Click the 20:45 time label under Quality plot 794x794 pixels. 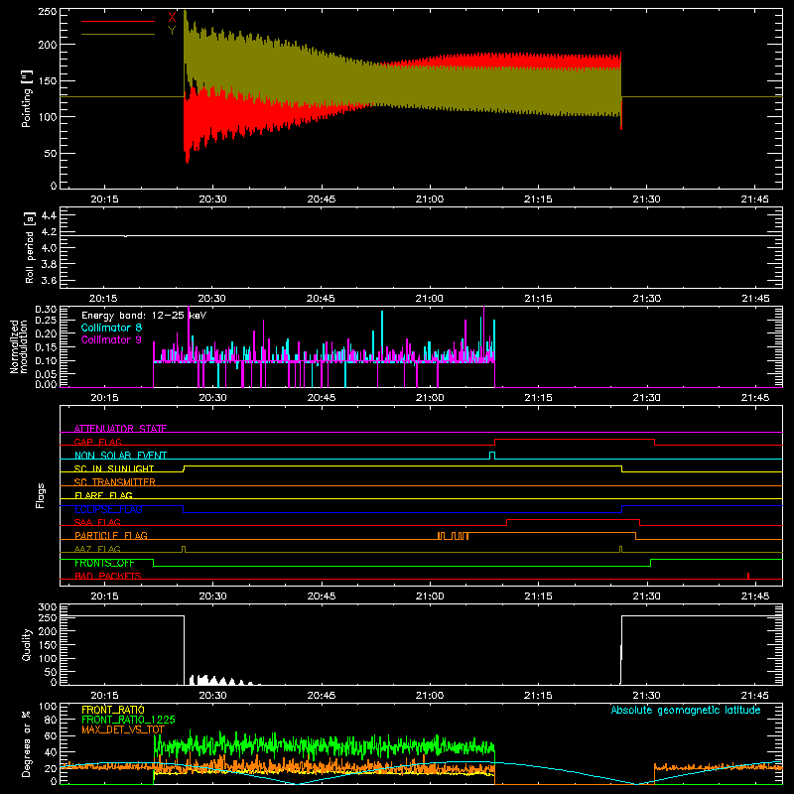click(x=321, y=696)
